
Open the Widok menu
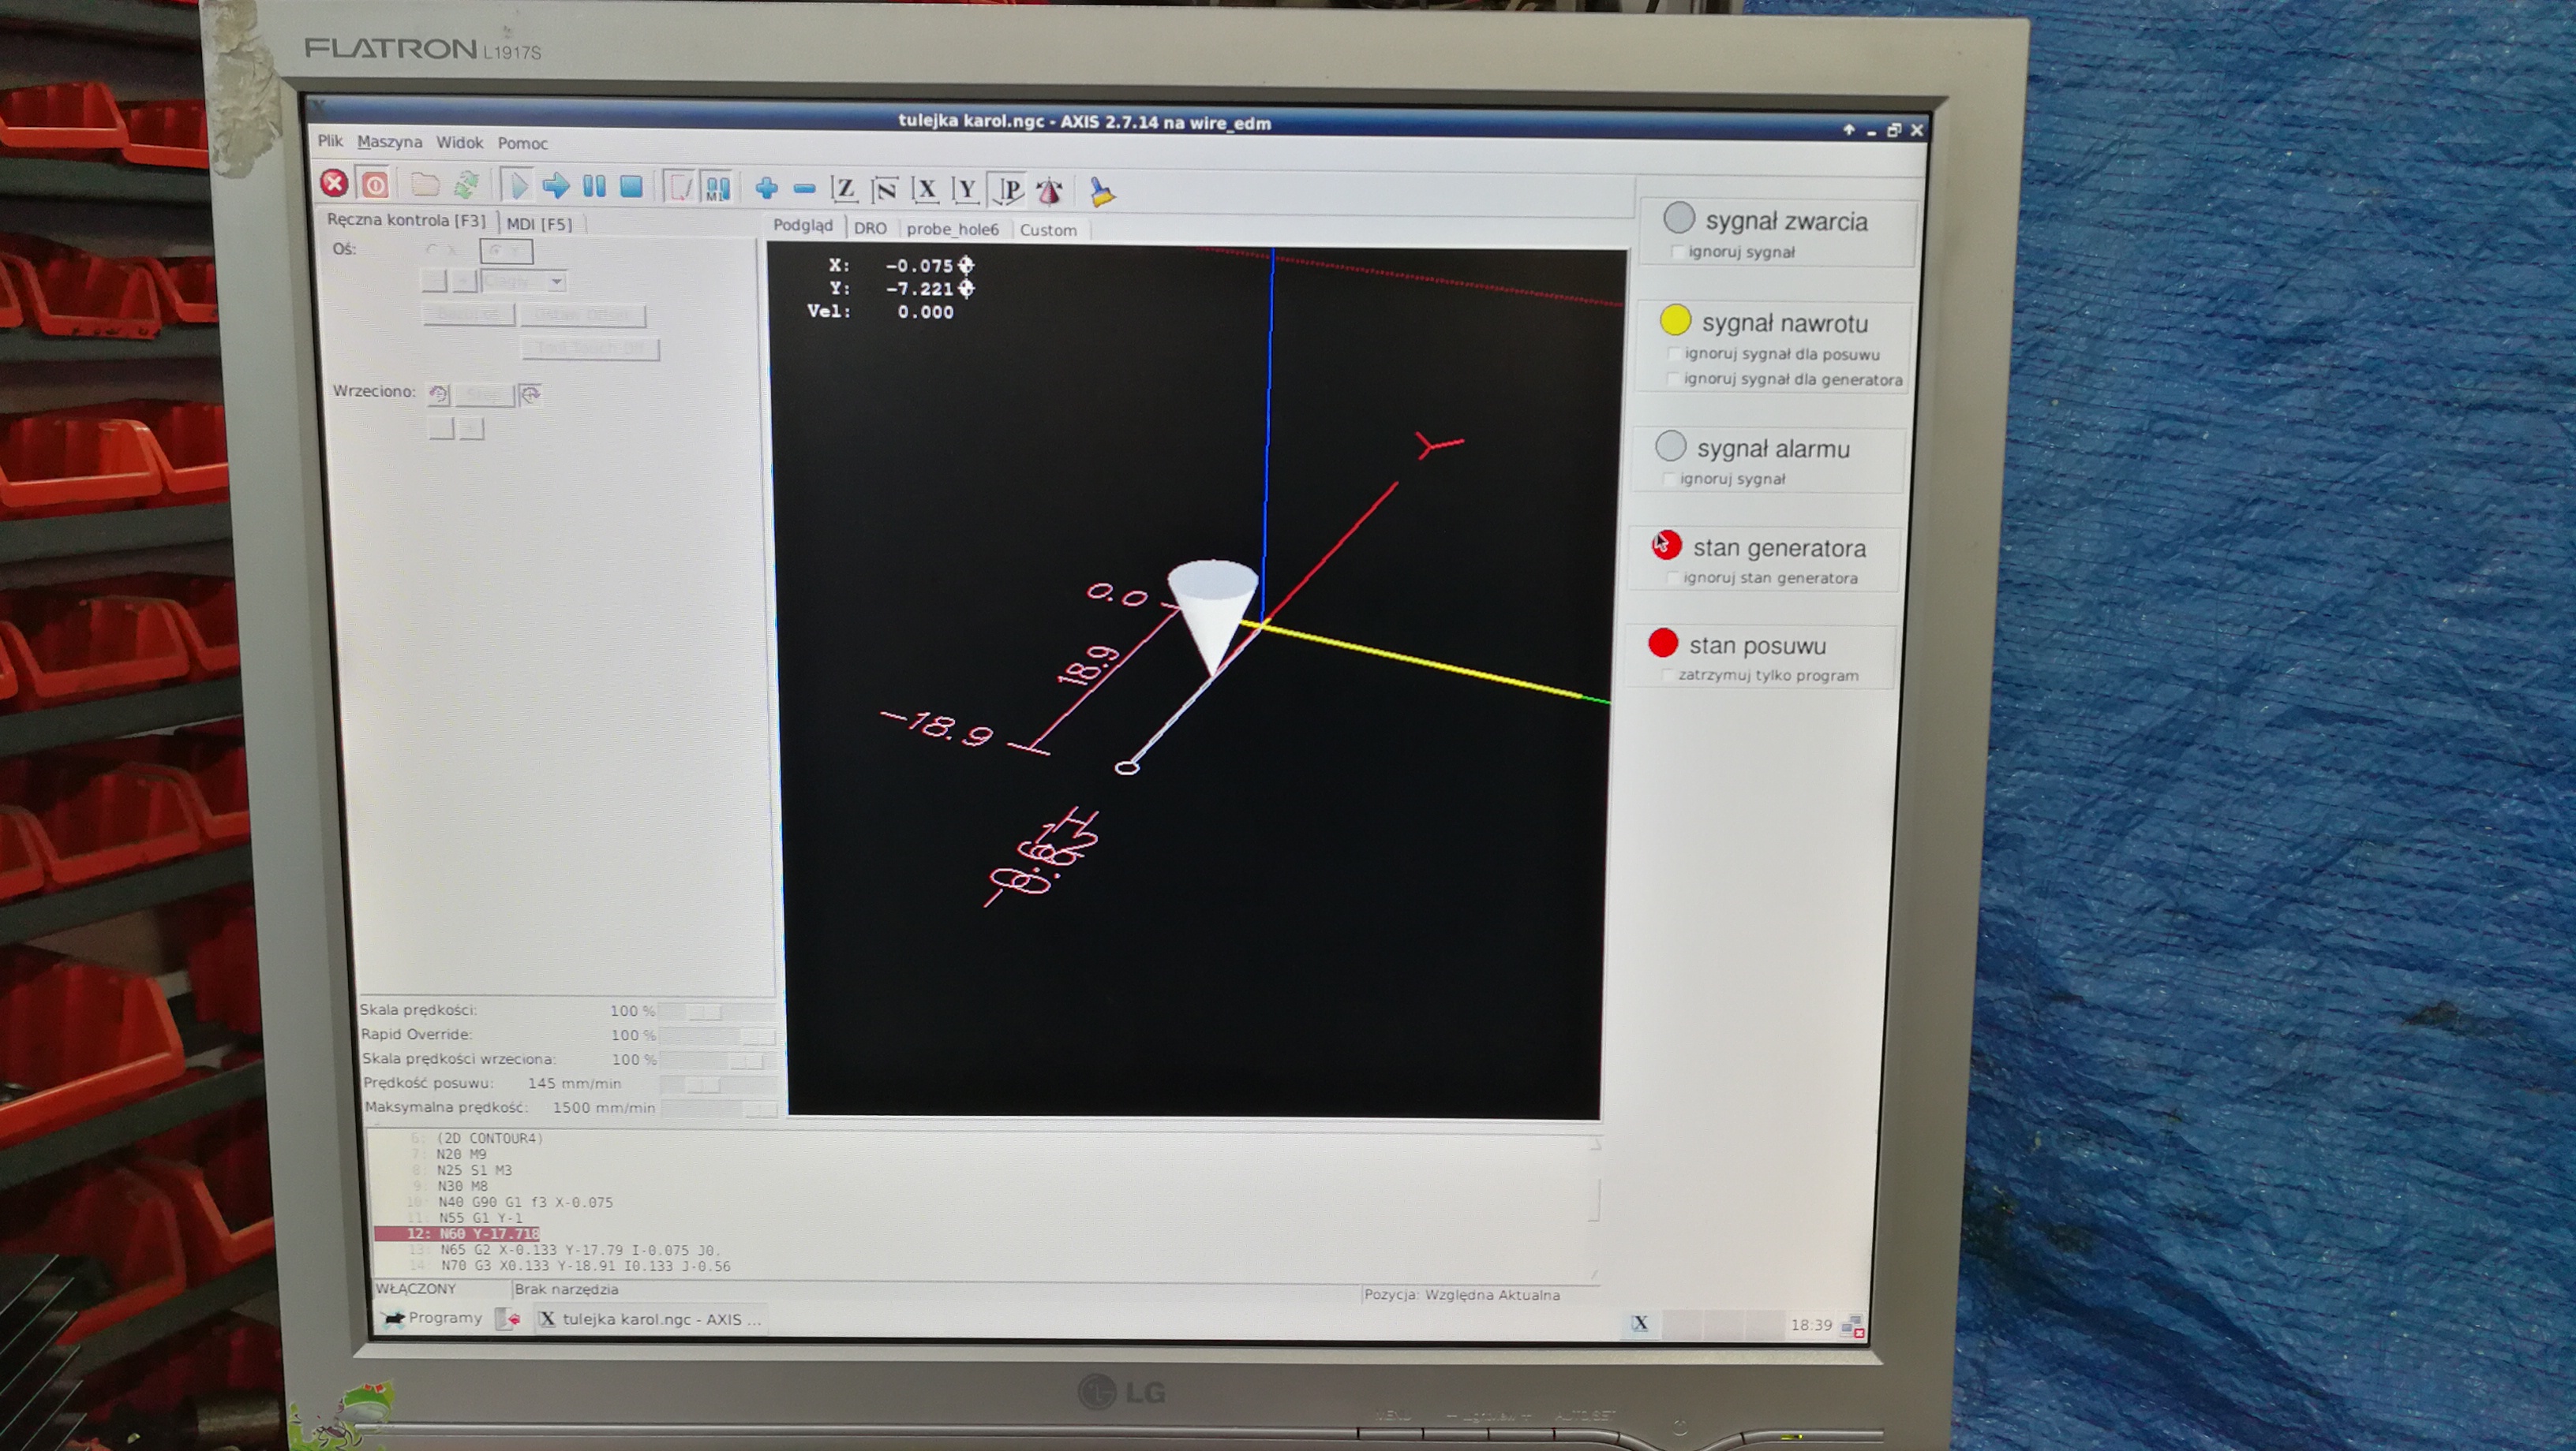click(x=459, y=143)
